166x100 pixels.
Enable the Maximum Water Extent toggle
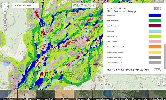157,70
